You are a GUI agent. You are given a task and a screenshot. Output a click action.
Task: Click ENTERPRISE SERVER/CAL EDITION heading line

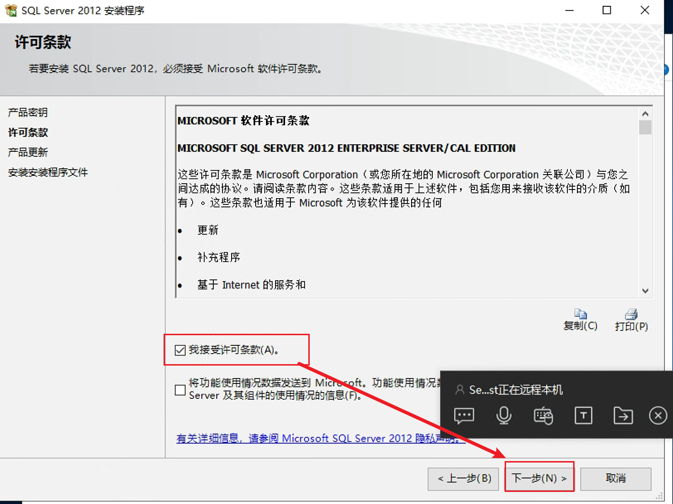346,148
